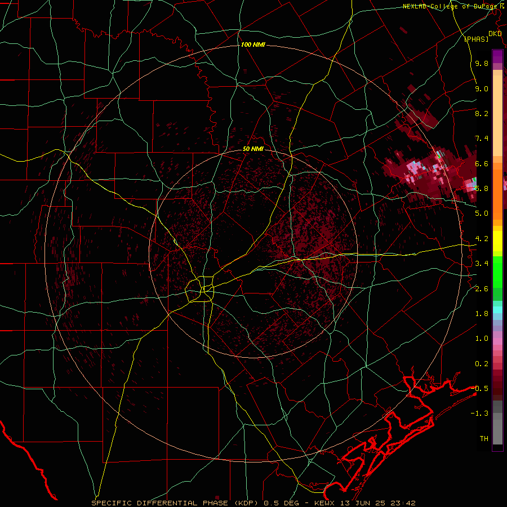Select the [PHAS] legend unit label
Screen dimensions: 507x507
click(476, 39)
